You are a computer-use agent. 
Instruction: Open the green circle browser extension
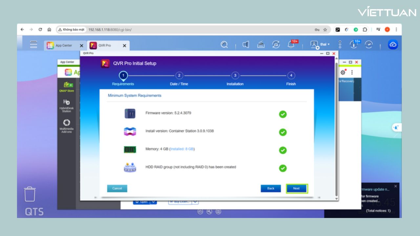pyautogui.click(x=356, y=29)
